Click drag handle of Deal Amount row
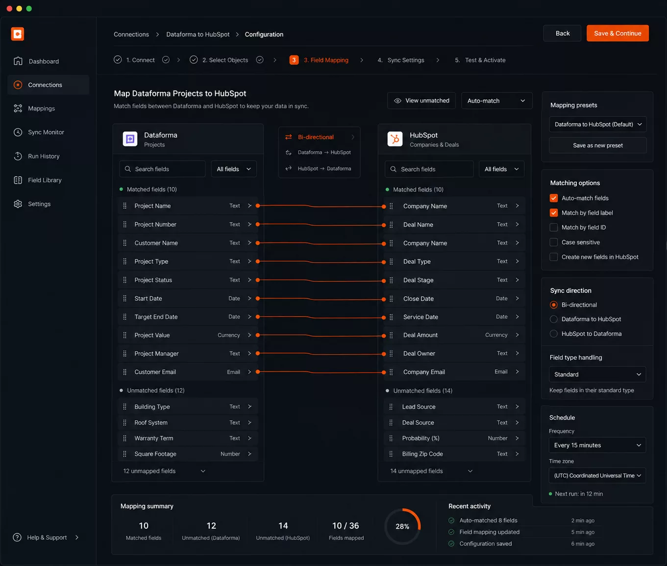The height and width of the screenshot is (566, 667). coord(391,335)
